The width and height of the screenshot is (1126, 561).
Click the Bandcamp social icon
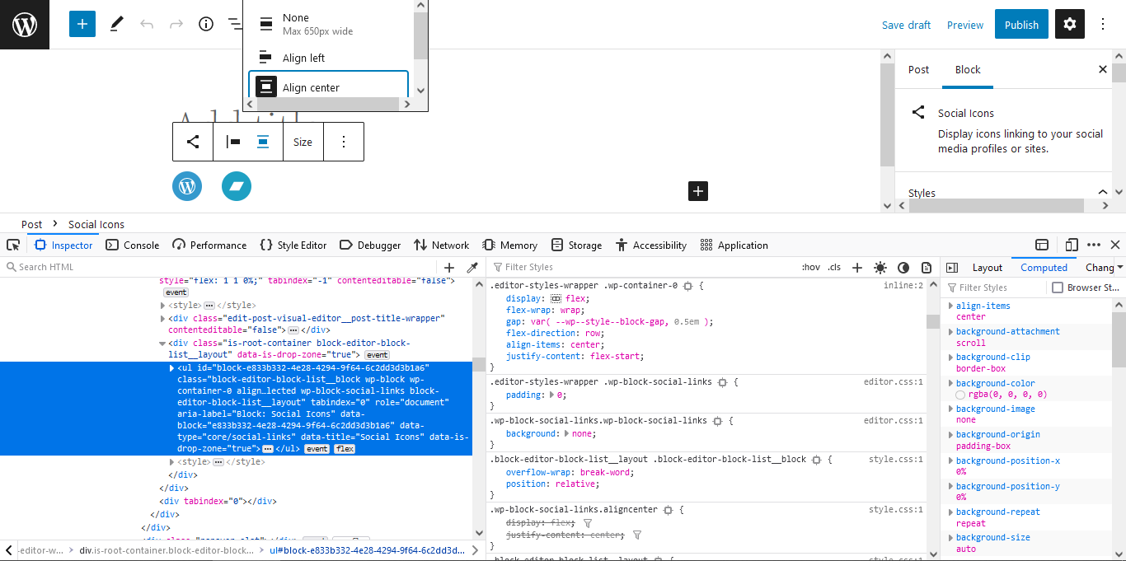coord(237,186)
